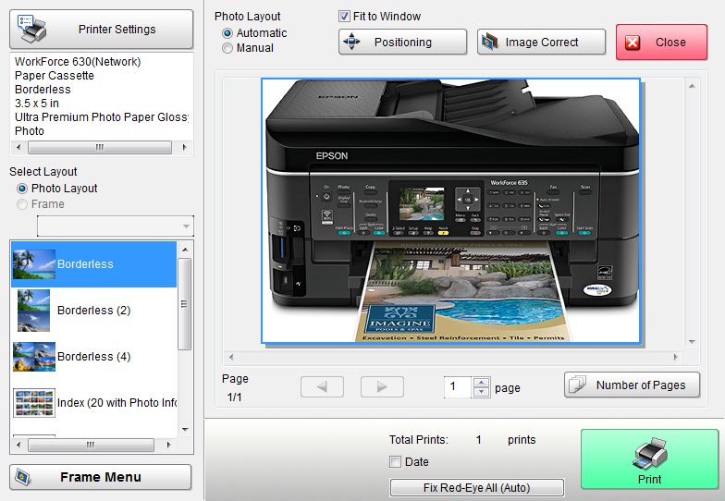Click the Frame Menu picture icon
Image resolution: width=725 pixels, height=501 pixels.
[x=23, y=477]
